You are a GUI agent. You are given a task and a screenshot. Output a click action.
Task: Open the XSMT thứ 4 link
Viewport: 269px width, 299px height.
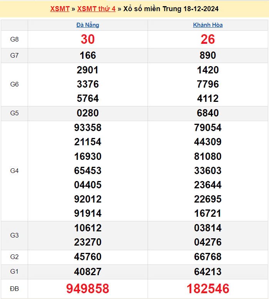[96, 8]
